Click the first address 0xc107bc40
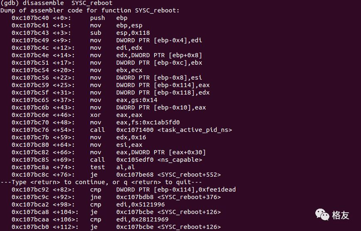The height and width of the screenshot is (231, 361). (x=30, y=18)
